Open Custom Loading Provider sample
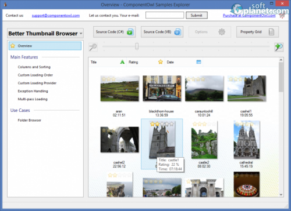 (x=37, y=83)
